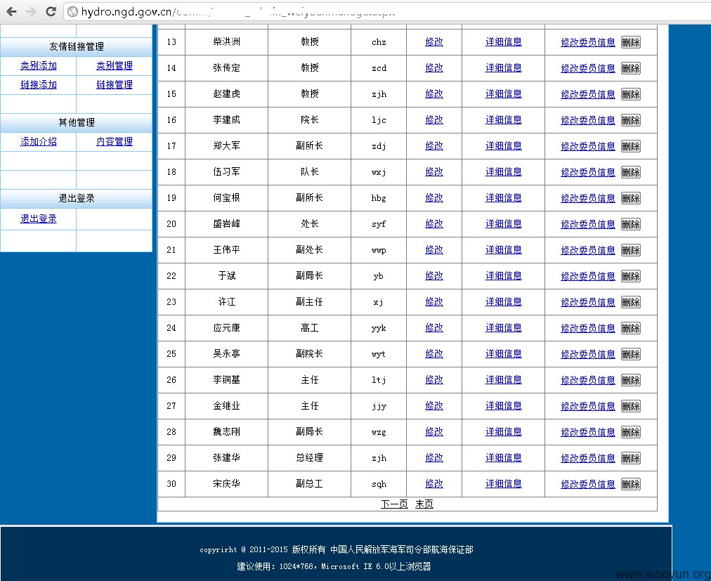Delete row 26 李铜基 with 删除 button
The image size is (711, 581).
(631, 380)
